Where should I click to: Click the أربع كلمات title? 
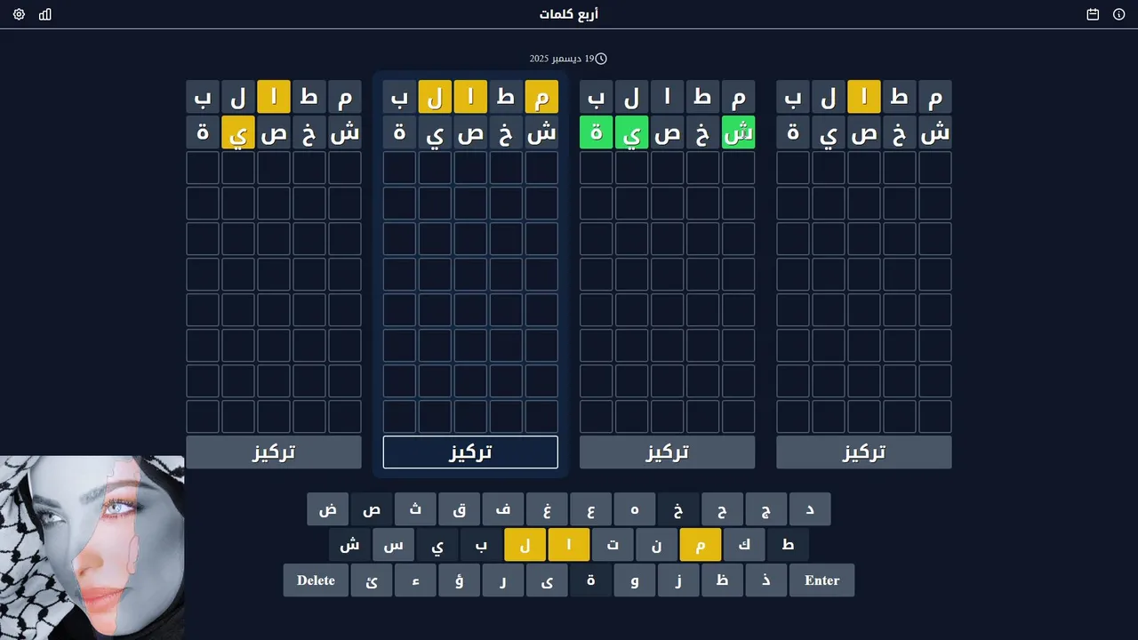click(x=569, y=14)
